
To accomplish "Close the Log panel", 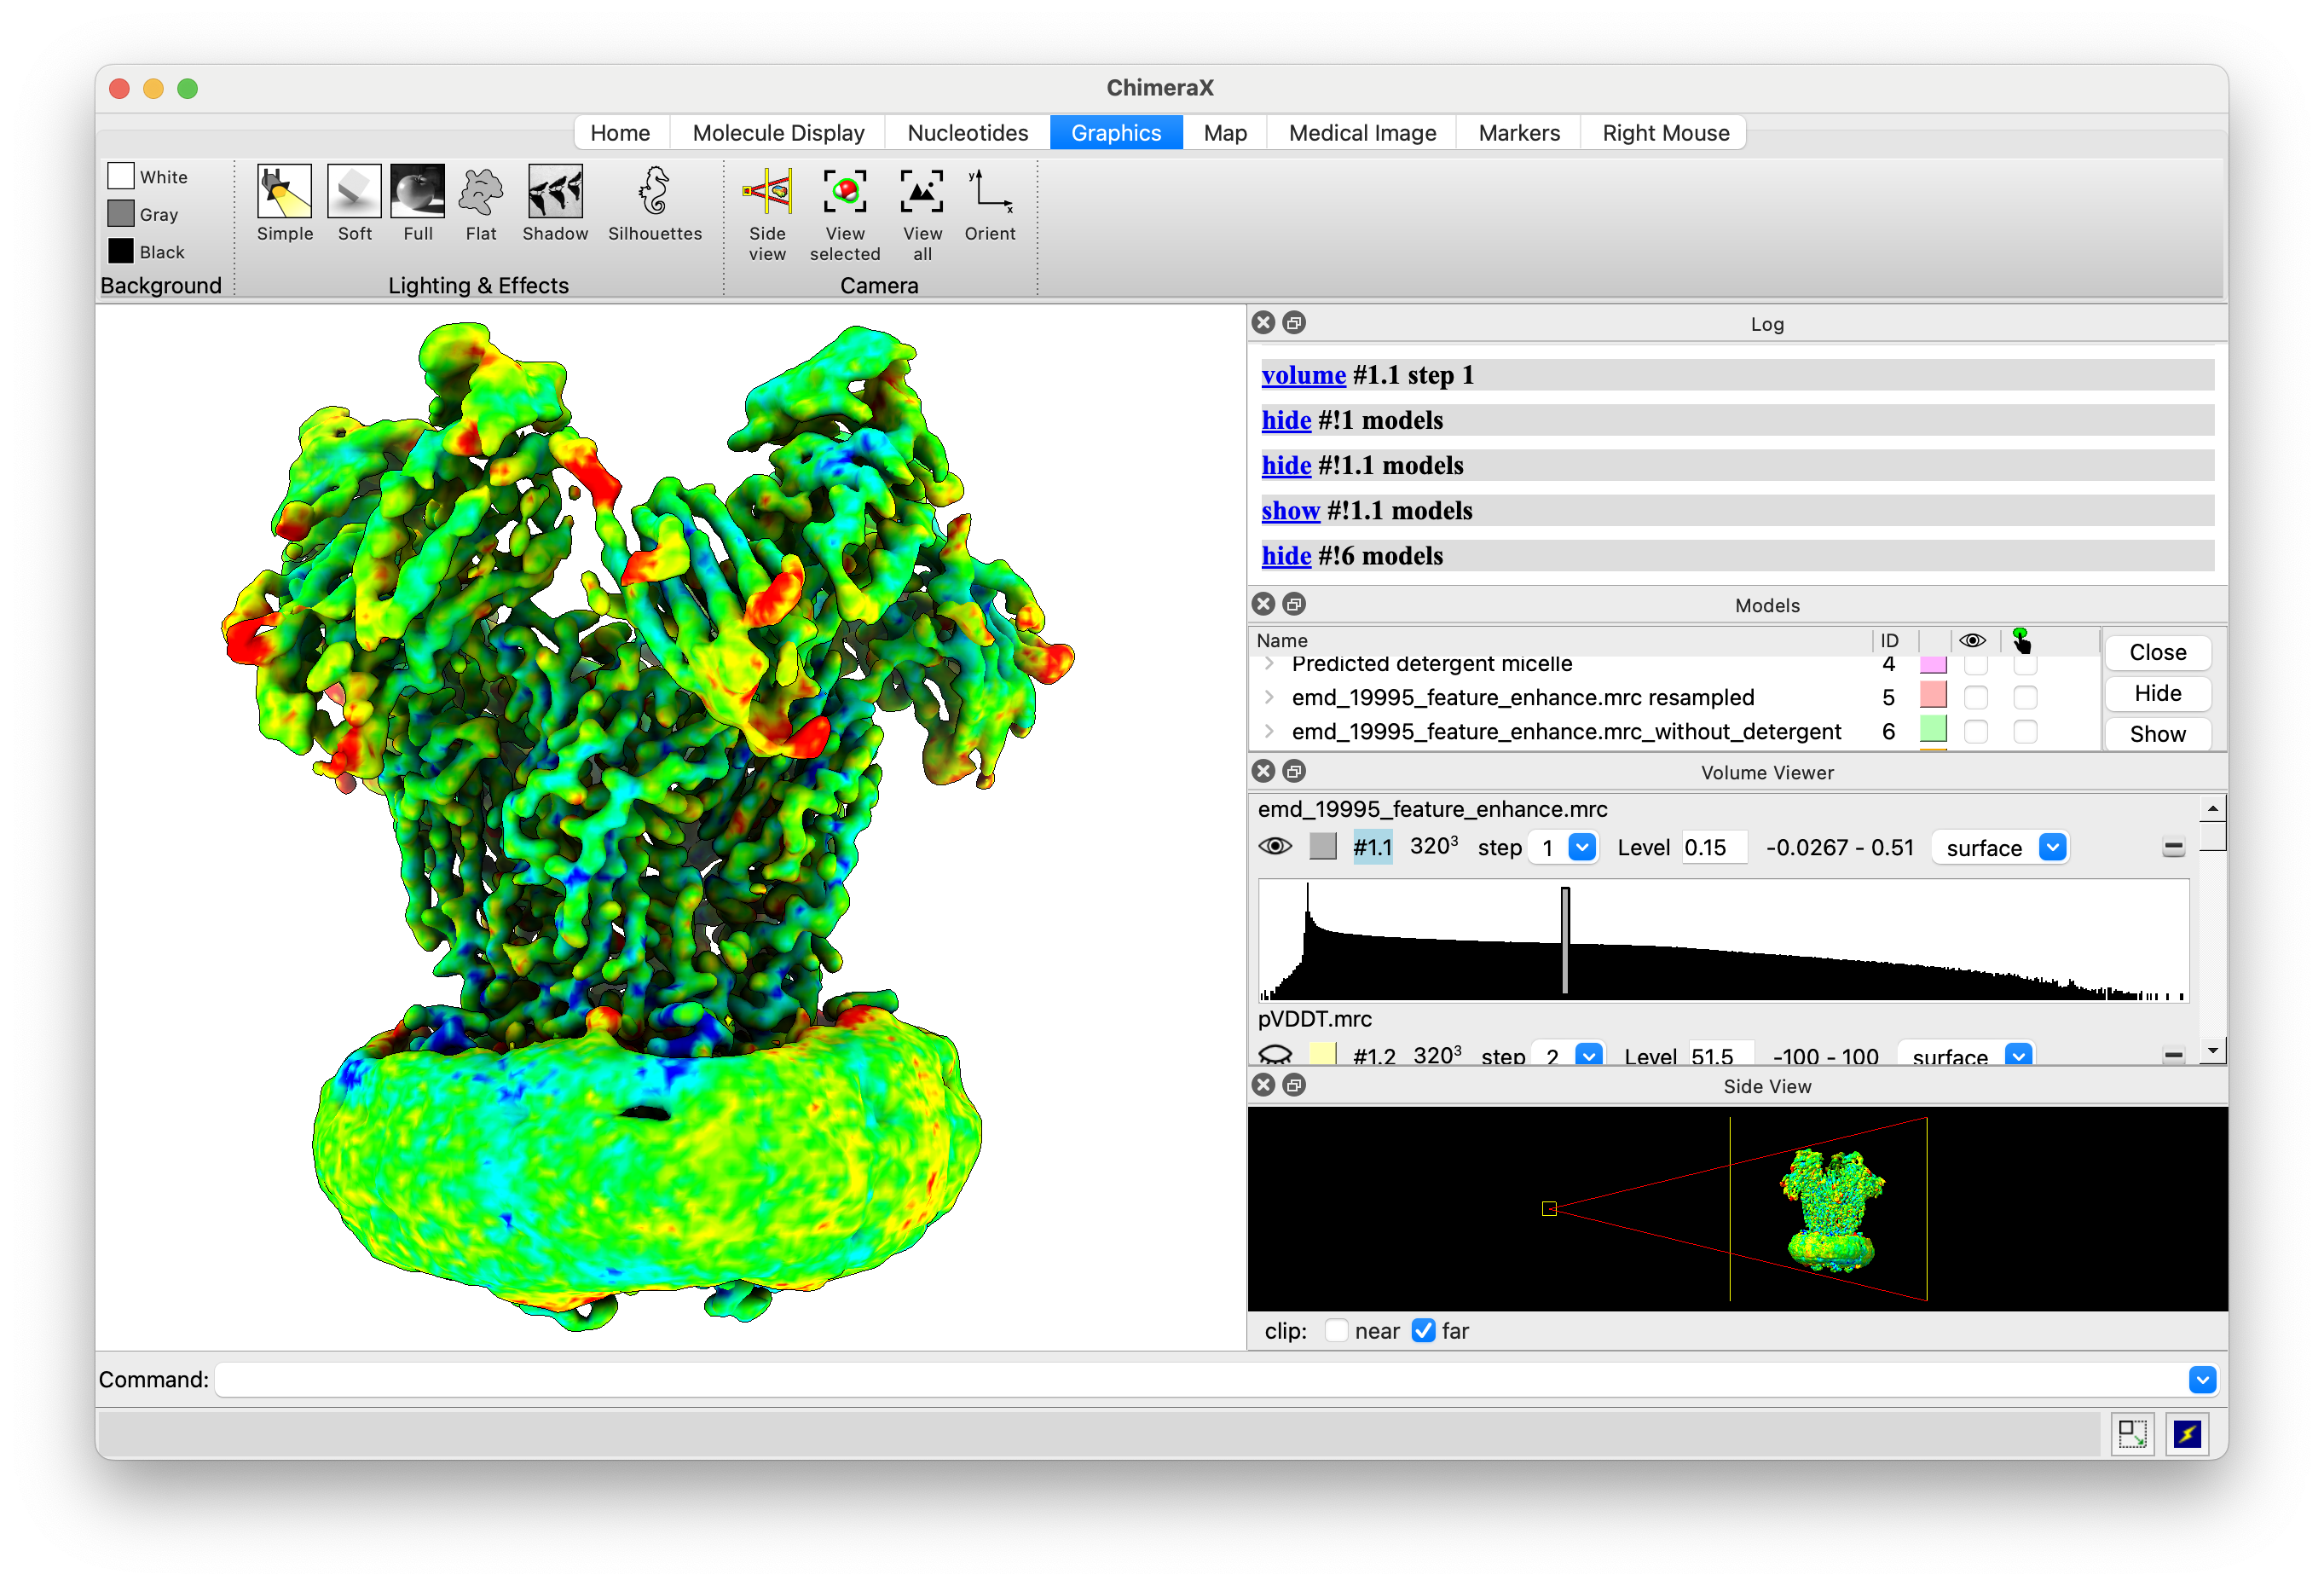I will (x=1263, y=322).
